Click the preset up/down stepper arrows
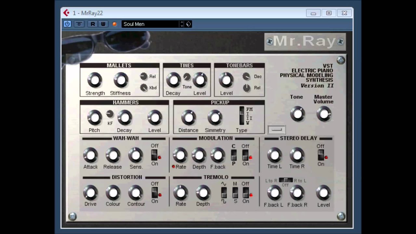416x234 pixels. 182,24
